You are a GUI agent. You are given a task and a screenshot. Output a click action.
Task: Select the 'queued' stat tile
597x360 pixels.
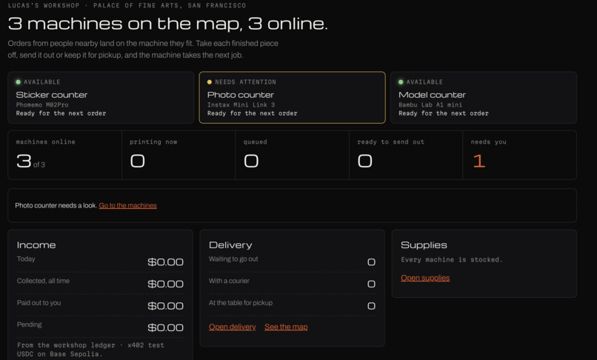[x=293, y=155]
